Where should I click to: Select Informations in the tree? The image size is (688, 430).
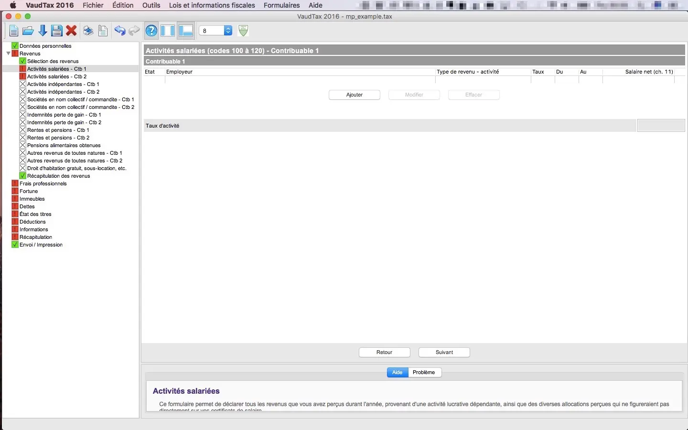[33, 229]
